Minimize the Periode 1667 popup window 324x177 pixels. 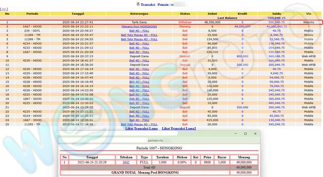click(x=235, y=134)
